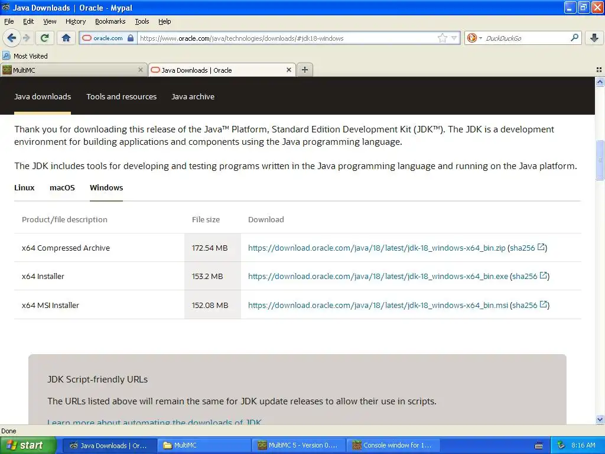This screenshot has height=454, width=605.
Task: Switch to the Linux downloads tab
Action: point(24,187)
